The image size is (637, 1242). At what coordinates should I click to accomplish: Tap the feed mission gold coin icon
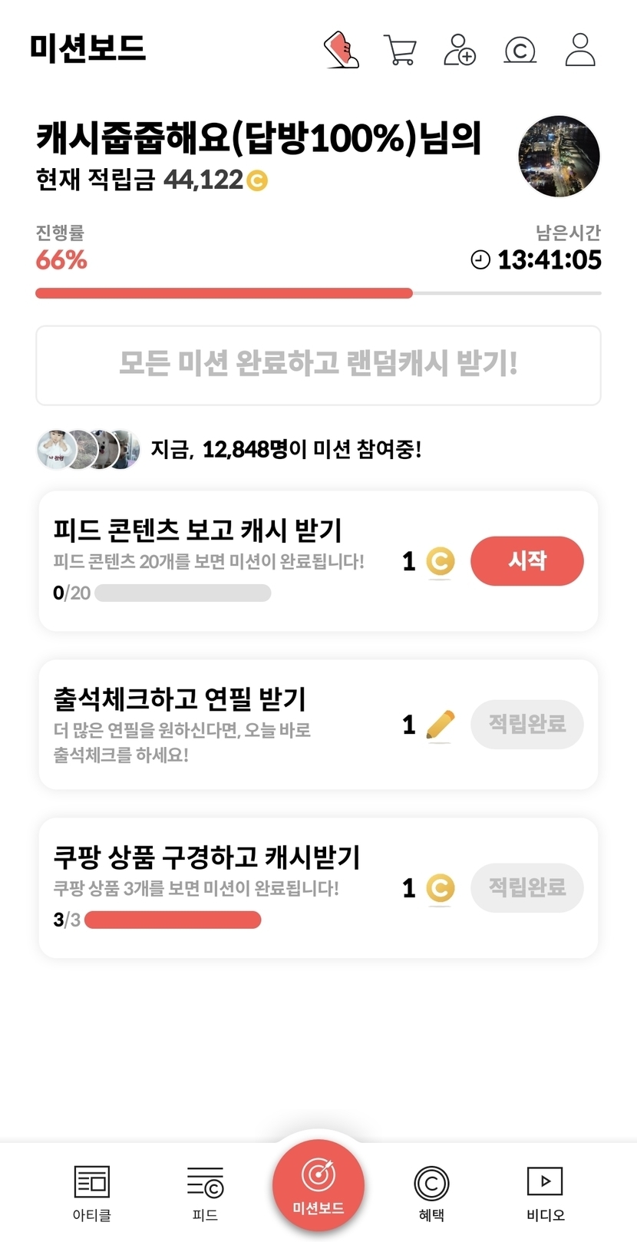pos(440,561)
